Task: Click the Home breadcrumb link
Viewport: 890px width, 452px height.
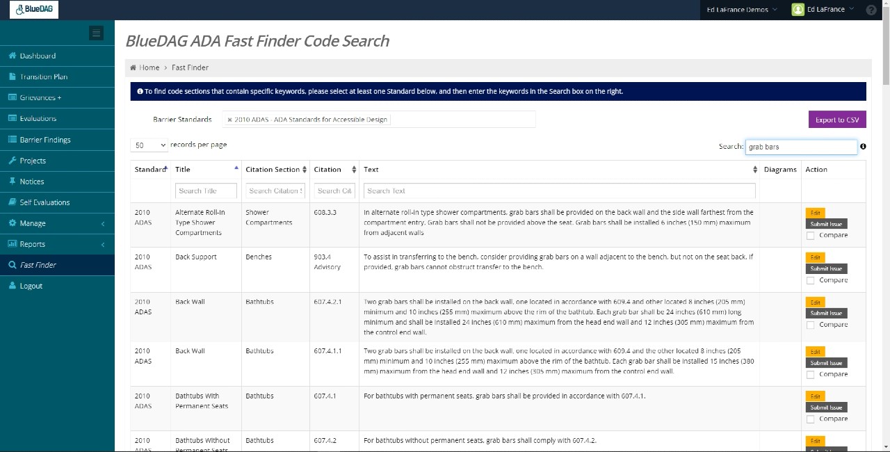Action: pyautogui.click(x=149, y=67)
